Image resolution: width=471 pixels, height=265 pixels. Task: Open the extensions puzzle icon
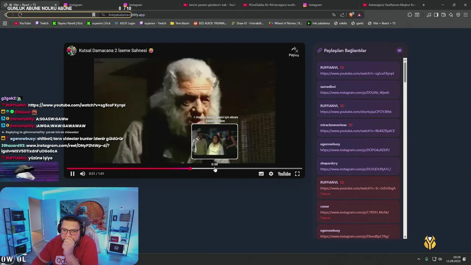(x=410, y=15)
